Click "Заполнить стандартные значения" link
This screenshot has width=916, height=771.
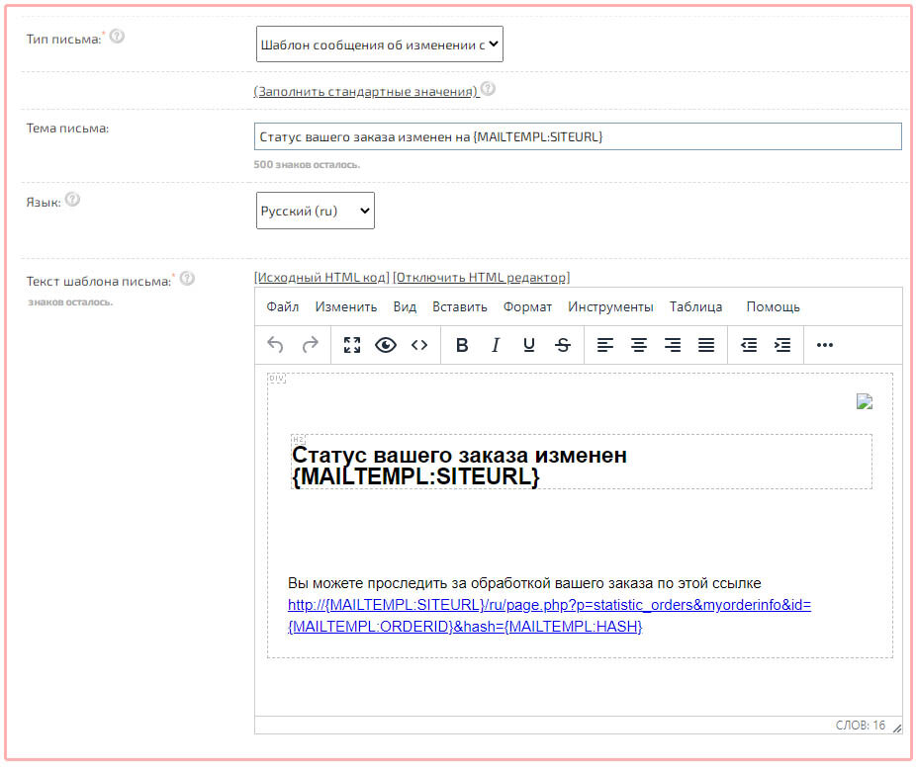[366, 91]
